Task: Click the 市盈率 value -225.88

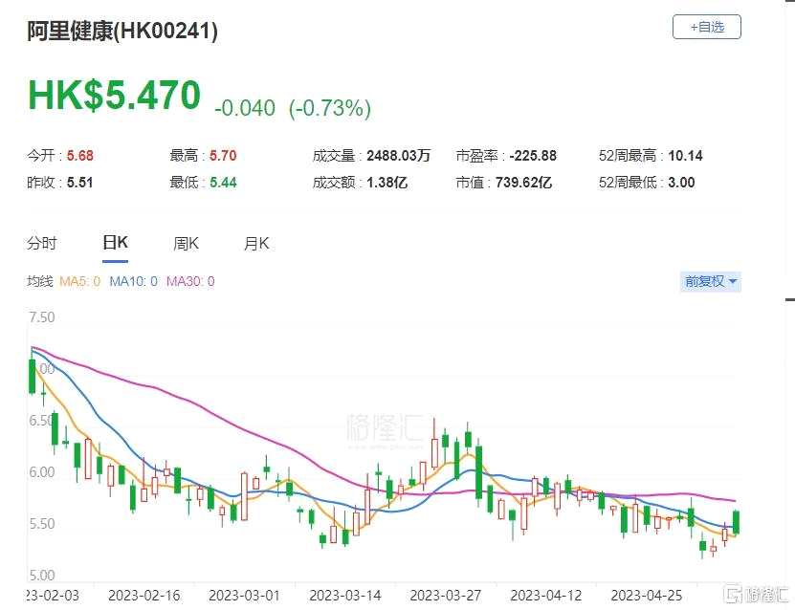Action: pos(533,156)
